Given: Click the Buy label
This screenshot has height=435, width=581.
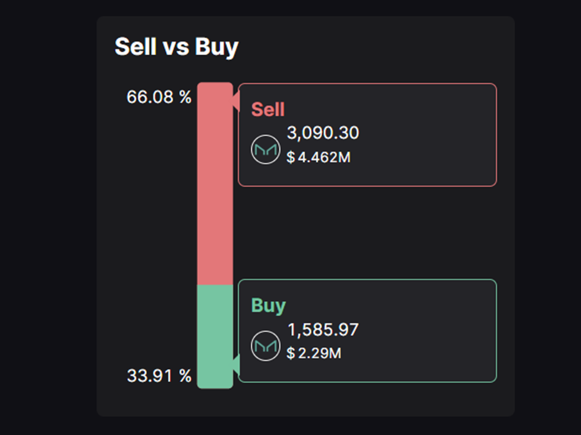Looking at the screenshot, I should [x=268, y=305].
